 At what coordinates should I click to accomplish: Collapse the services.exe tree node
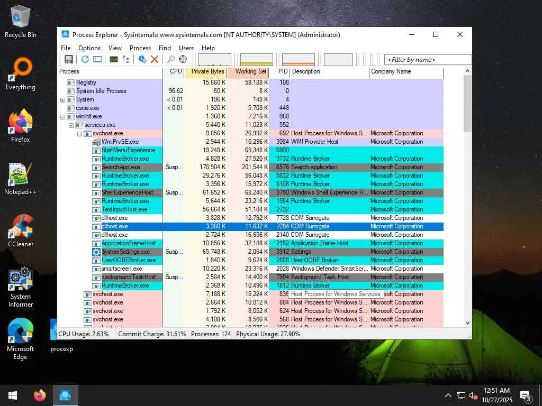point(71,125)
